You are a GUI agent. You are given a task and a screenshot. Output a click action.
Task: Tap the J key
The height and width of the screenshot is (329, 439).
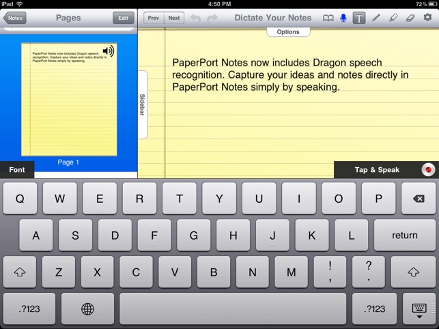(x=272, y=235)
